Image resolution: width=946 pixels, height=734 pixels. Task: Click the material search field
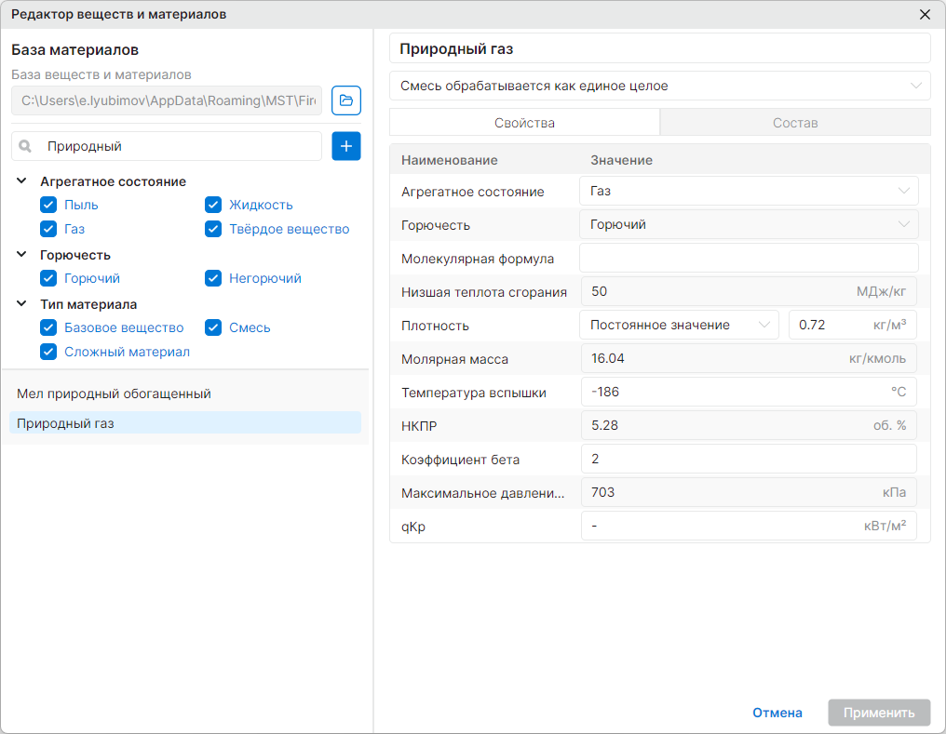[167, 146]
